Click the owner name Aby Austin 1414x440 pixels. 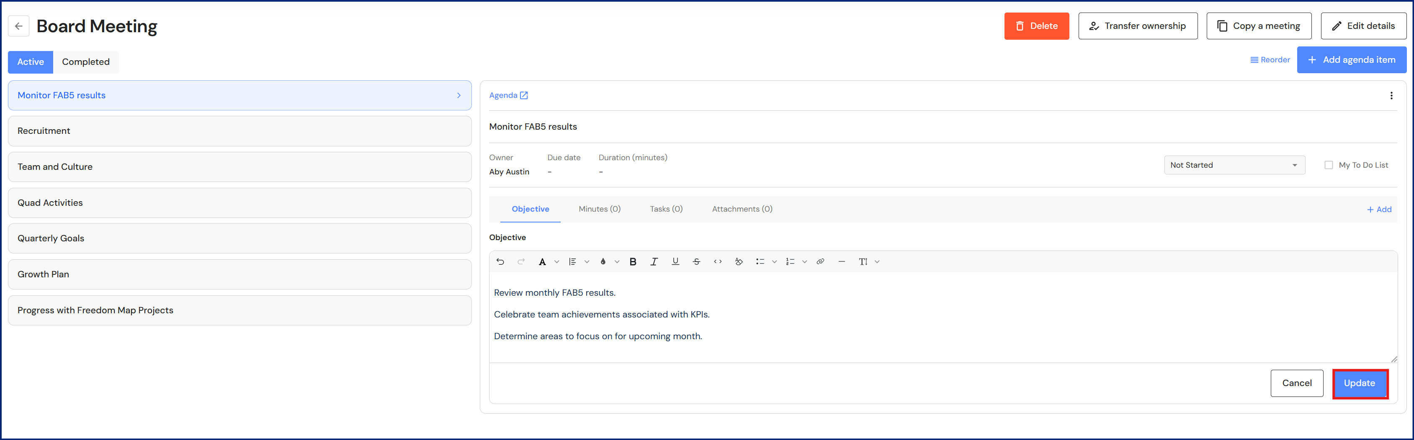coord(509,172)
